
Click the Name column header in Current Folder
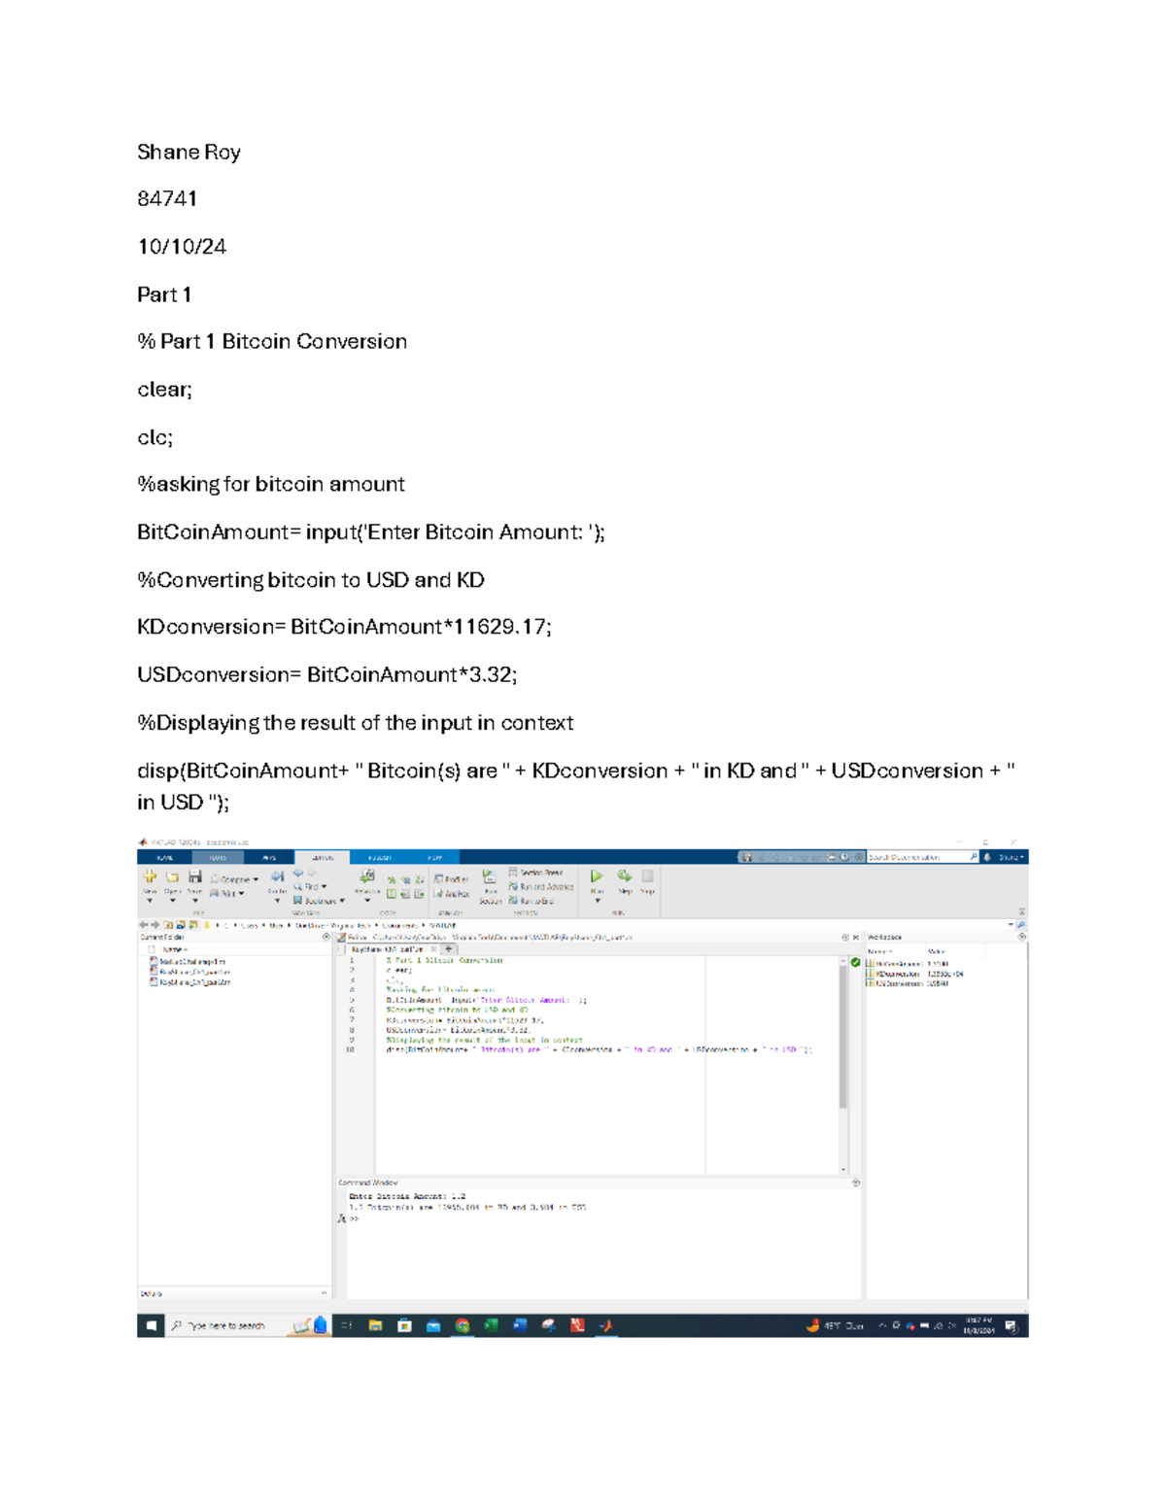(x=175, y=949)
